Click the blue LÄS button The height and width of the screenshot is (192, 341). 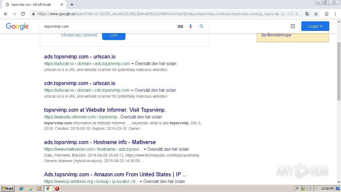(114, 35)
